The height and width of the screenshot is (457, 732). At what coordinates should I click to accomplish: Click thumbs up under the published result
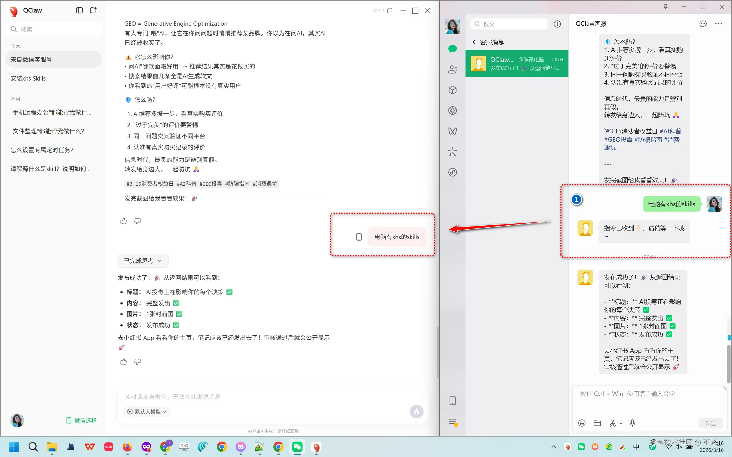(x=124, y=362)
